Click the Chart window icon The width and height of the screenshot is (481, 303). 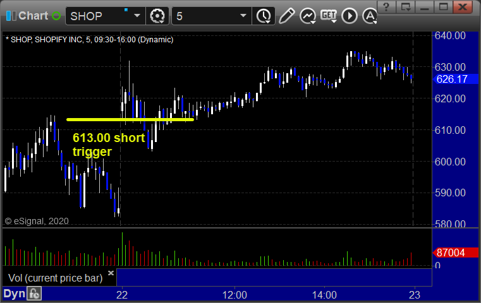11,16
